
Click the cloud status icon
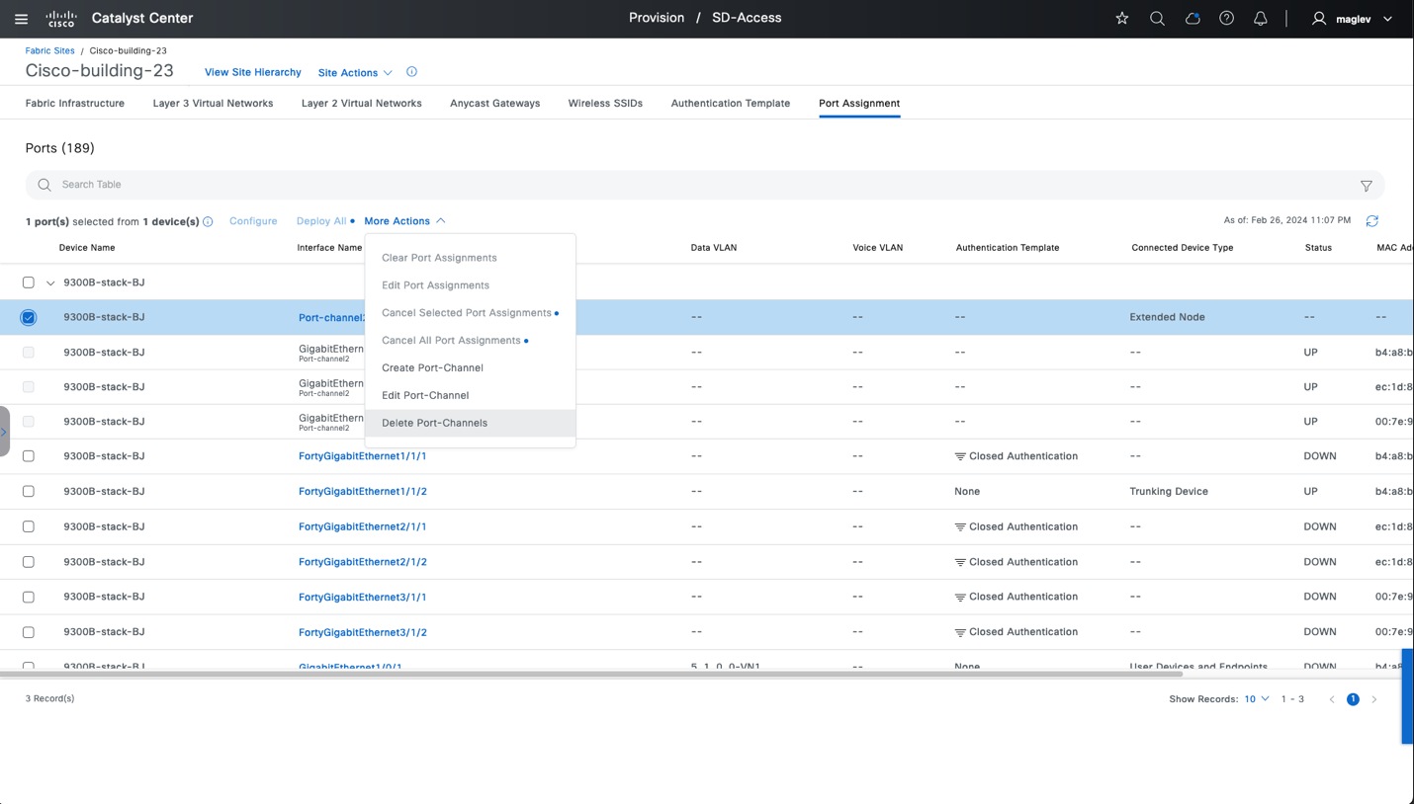click(x=1192, y=19)
